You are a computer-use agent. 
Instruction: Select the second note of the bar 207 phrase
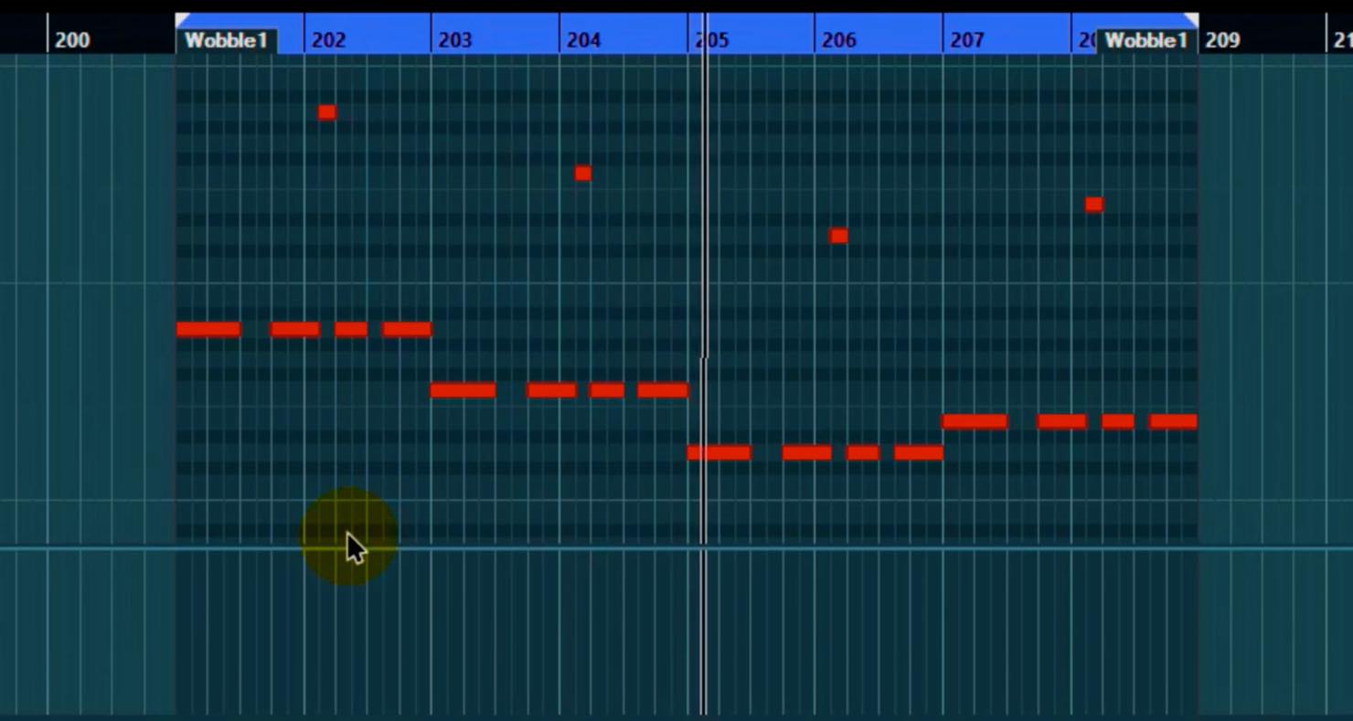pyautogui.click(x=1062, y=421)
